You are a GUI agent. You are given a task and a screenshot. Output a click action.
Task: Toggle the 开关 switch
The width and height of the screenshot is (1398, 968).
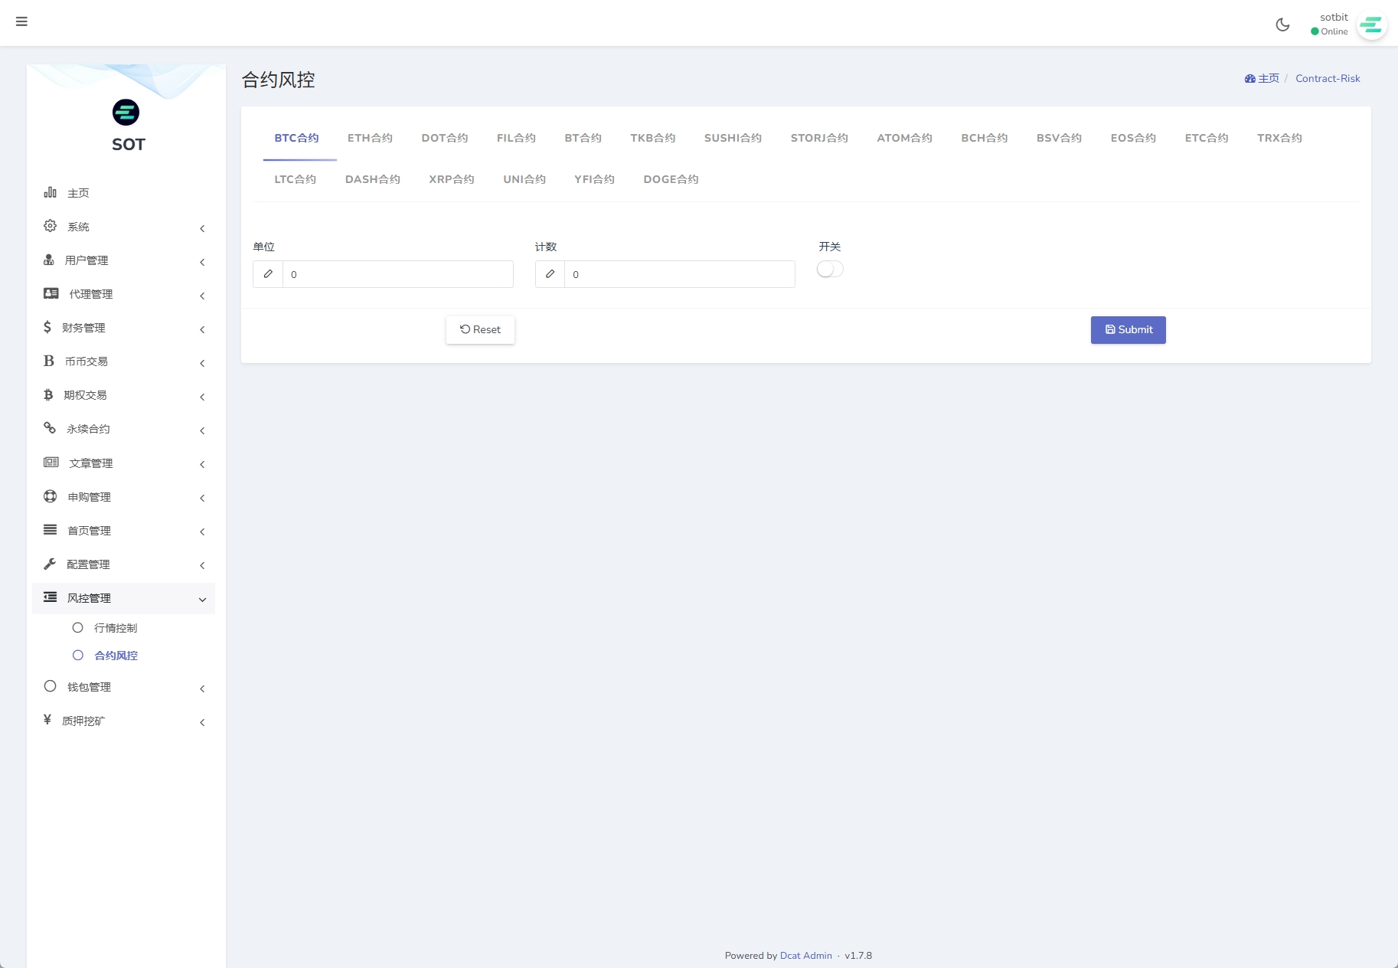pyautogui.click(x=830, y=270)
